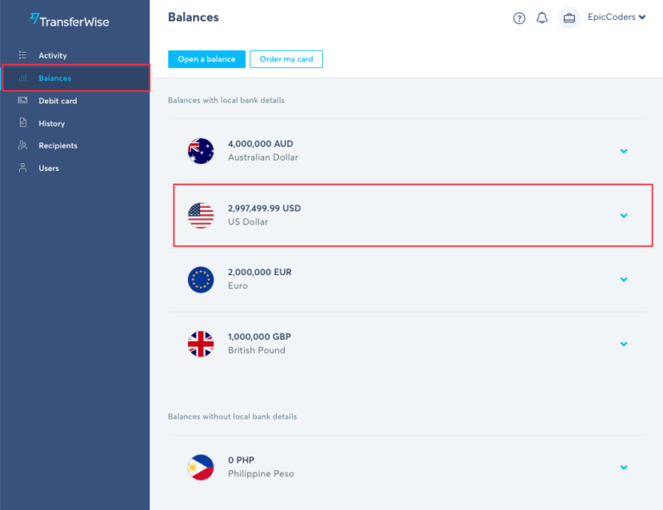663x510 pixels.
Task: Select the 2,997,499.99 USD amount text
Action: [x=264, y=208]
